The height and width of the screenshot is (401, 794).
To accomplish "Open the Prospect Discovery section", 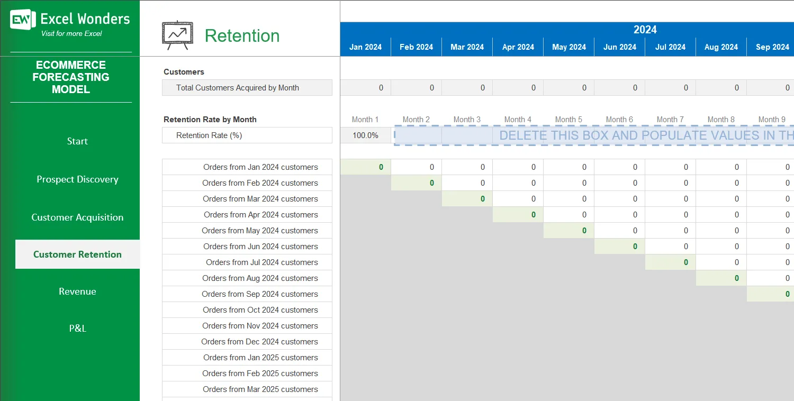I will [x=77, y=179].
